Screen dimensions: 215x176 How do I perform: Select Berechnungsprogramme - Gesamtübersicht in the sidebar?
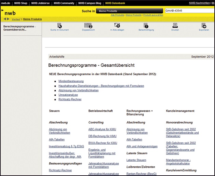19,28
